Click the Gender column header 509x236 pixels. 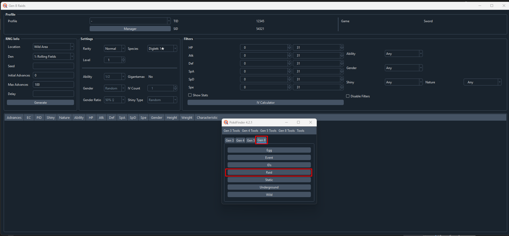point(156,117)
